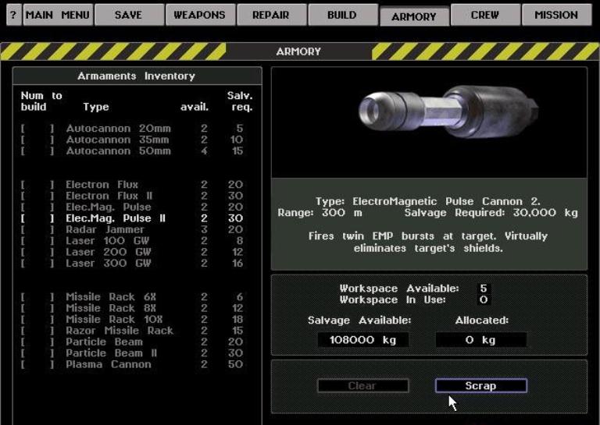The width and height of the screenshot is (600, 425).
Task: Click the question mark help button
Action: point(12,15)
